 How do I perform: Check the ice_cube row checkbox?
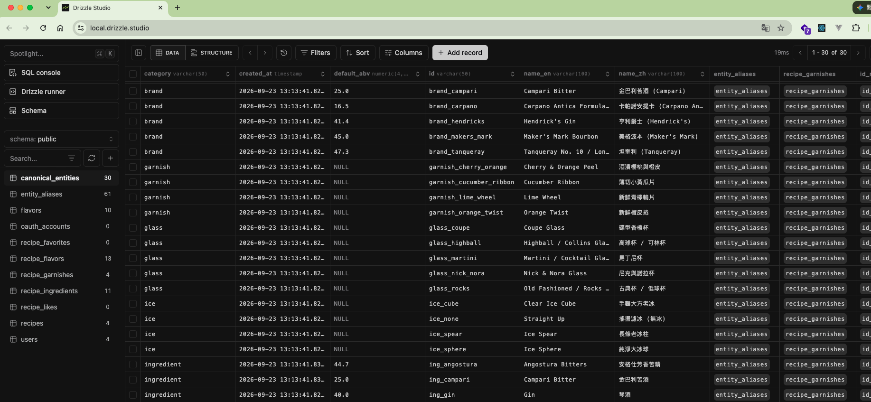tap(133, 304)
